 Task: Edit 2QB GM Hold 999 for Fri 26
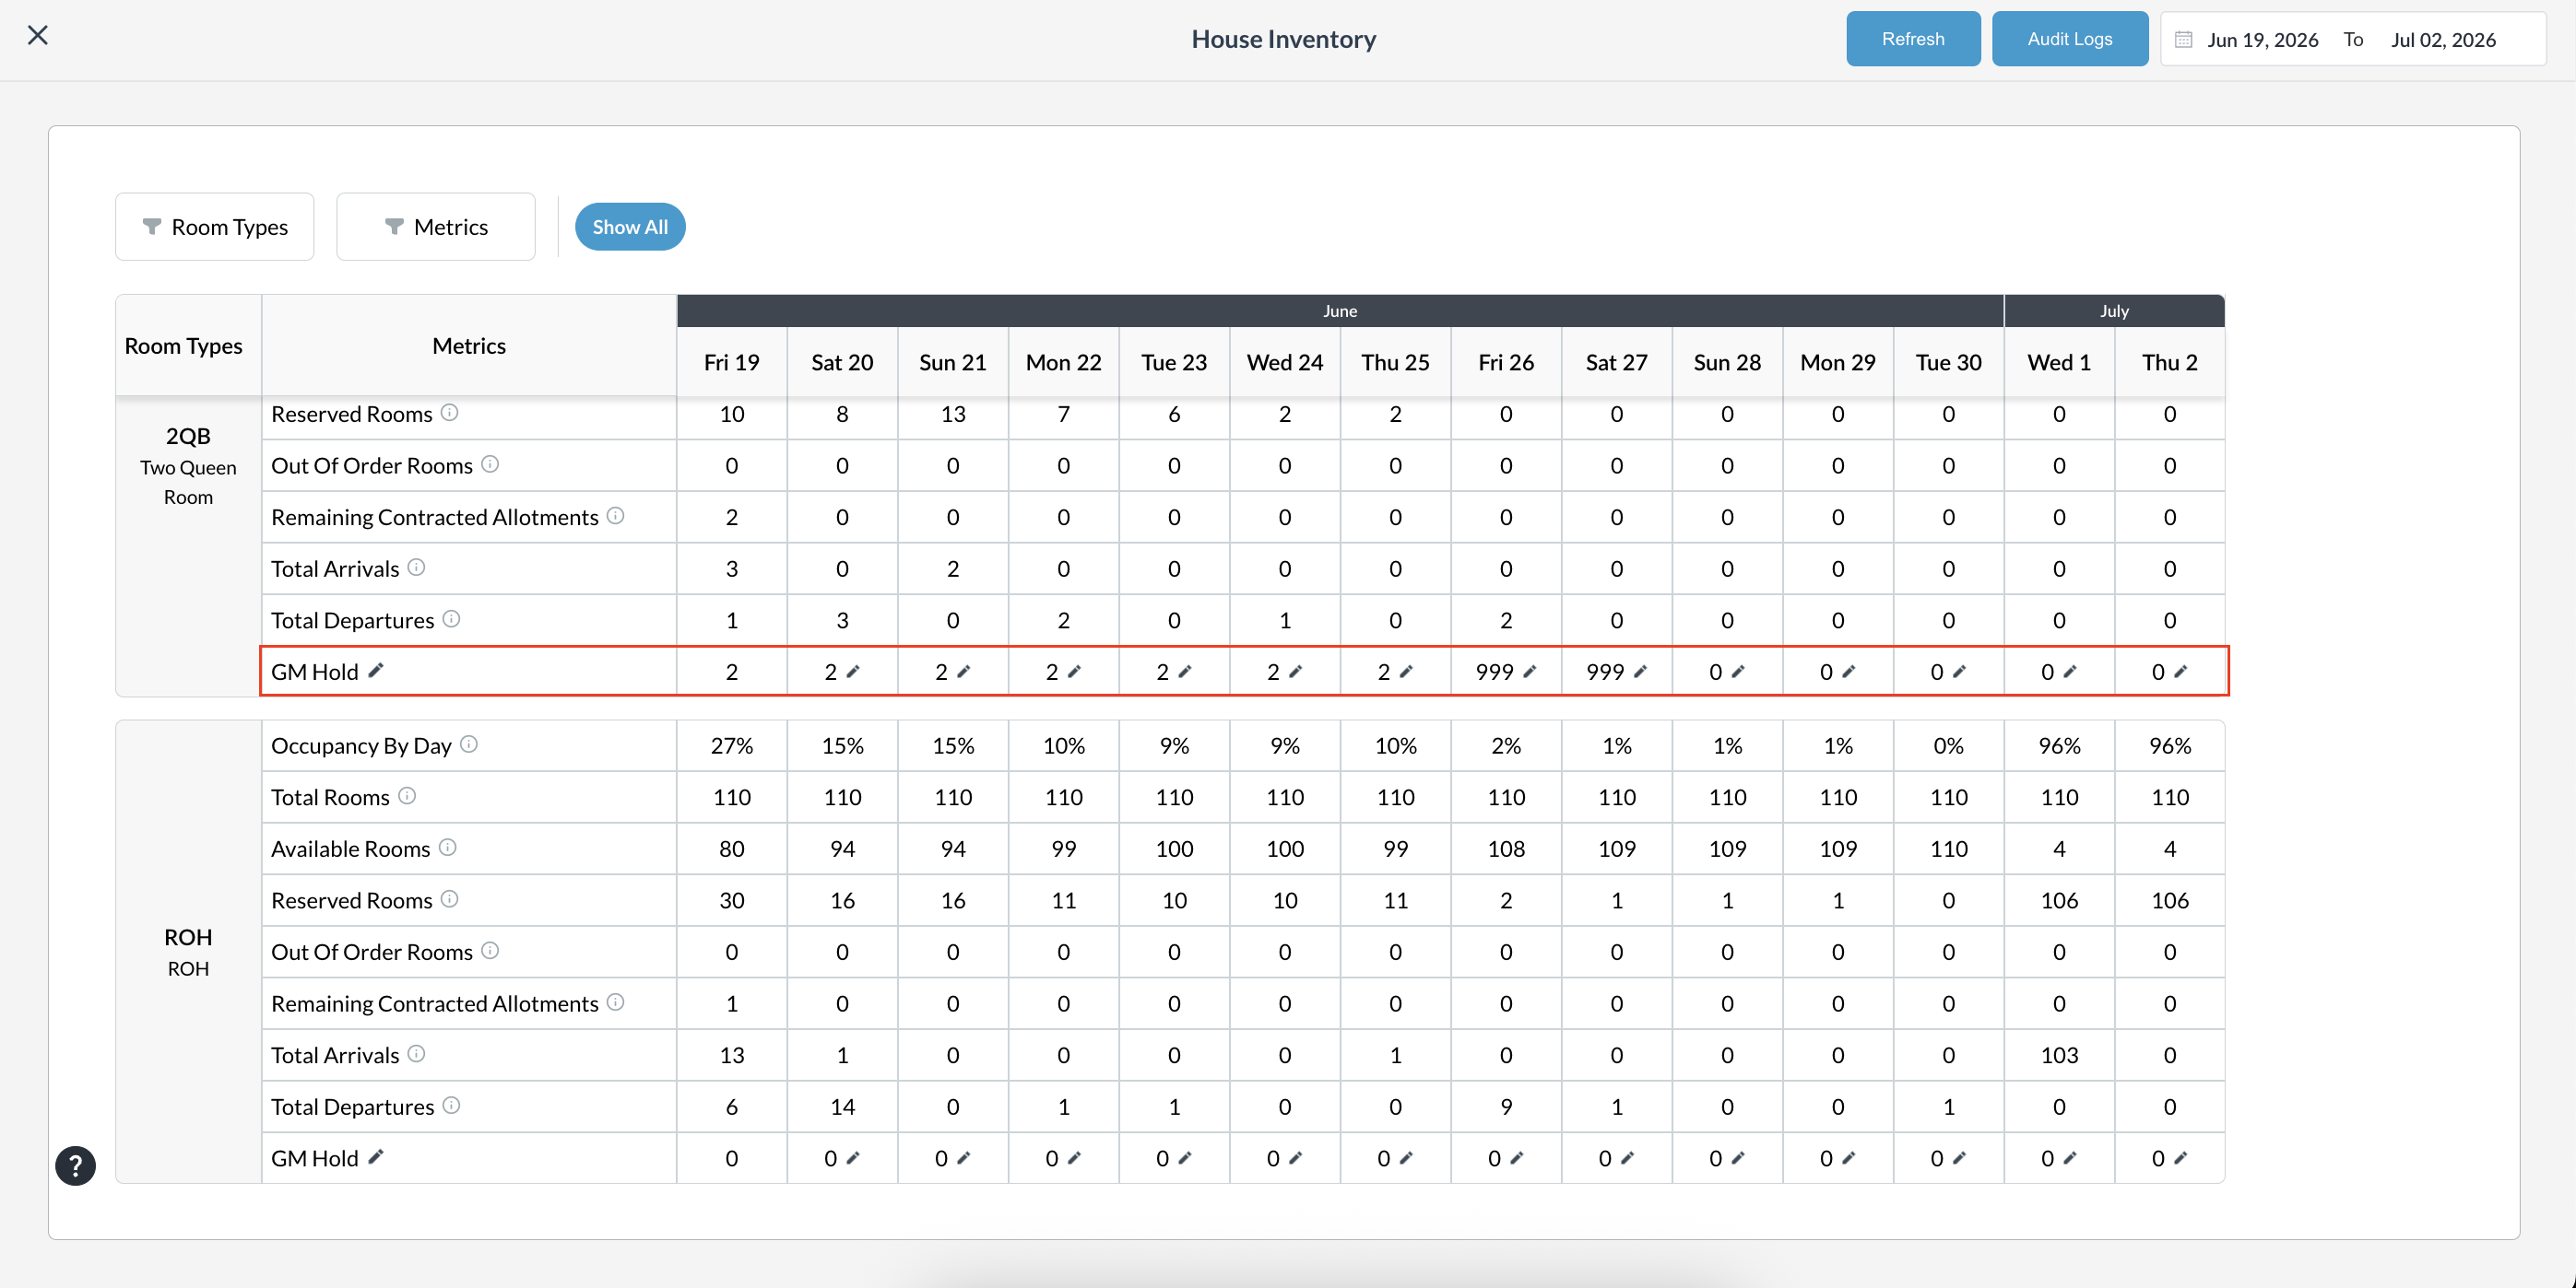pyautogui.click(x=1530, y=672)
